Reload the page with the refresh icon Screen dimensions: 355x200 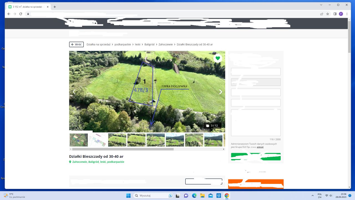pyautogui.click(x=21, y=14)
